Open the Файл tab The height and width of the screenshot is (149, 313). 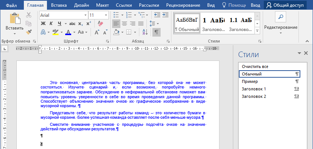coord(11,5)
